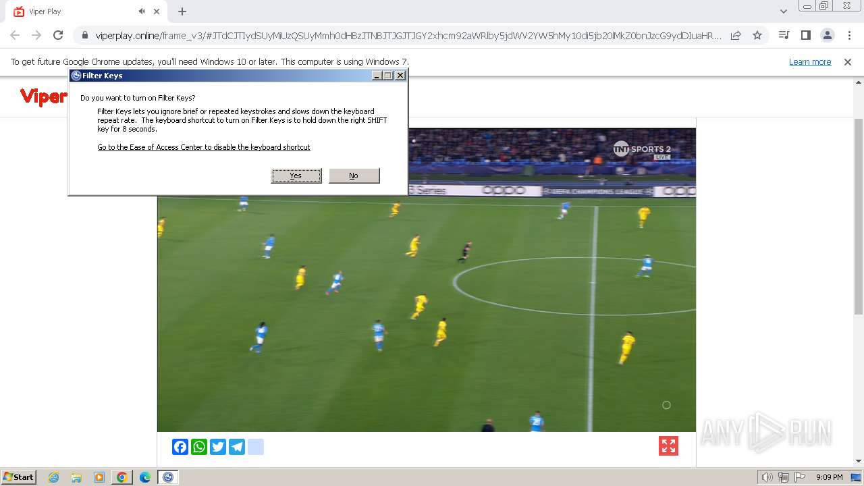This screenshot has width=864, height=486.
Task: Bookmark this page with star icon
Action: tap(757, 35)
